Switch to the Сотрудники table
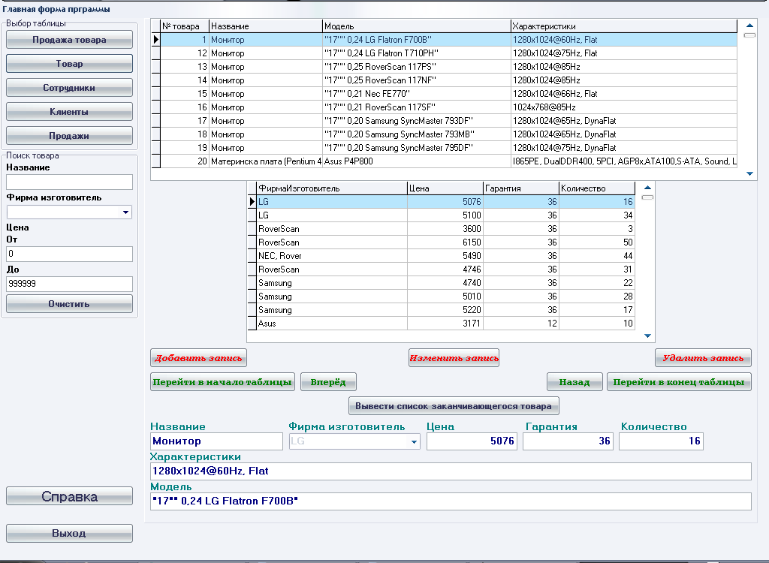 69,88
